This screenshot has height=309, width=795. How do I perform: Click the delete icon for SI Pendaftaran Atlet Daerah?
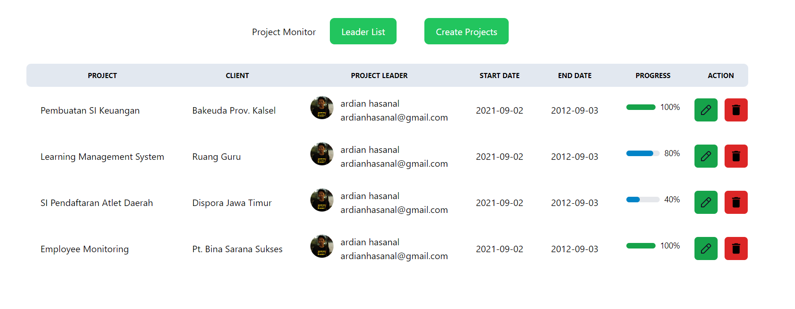[x=736, y=202]
